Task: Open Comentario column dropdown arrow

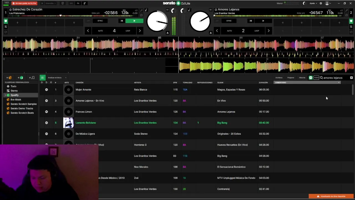Action: [339, 82]
